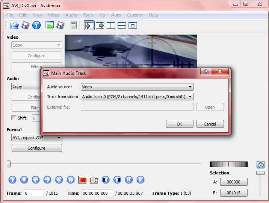Open the Video codec Copy dropdown
The image size is (269, 203).
click(x=37, y=45)
